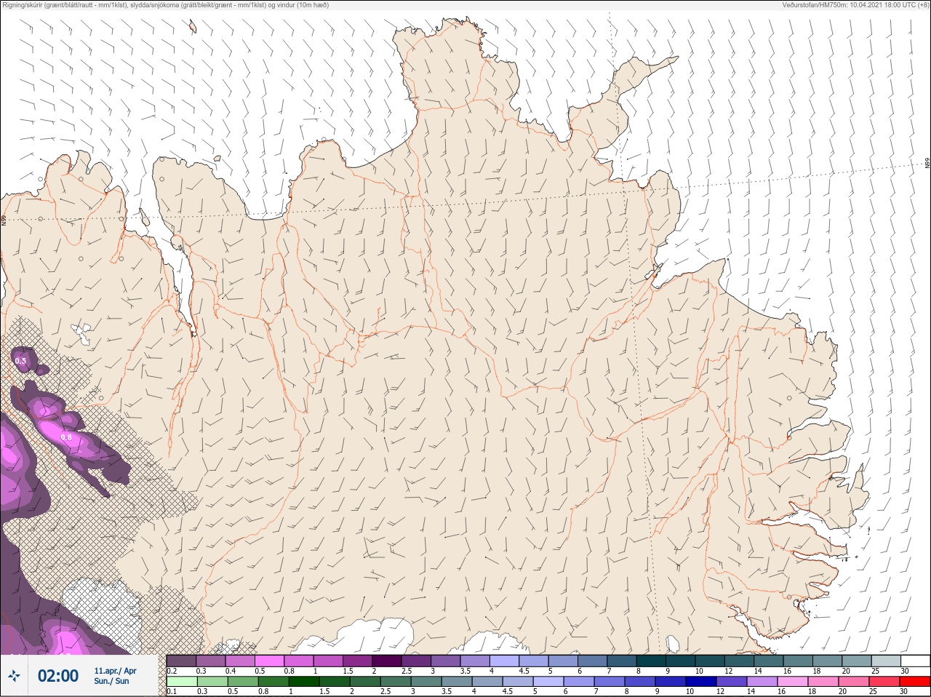This screenshot has height=697, width=931.
Task: Click the date text '11.apr./ Apr Sun./ Sun'
Action: pyautogui.click(x=115, y=676)
